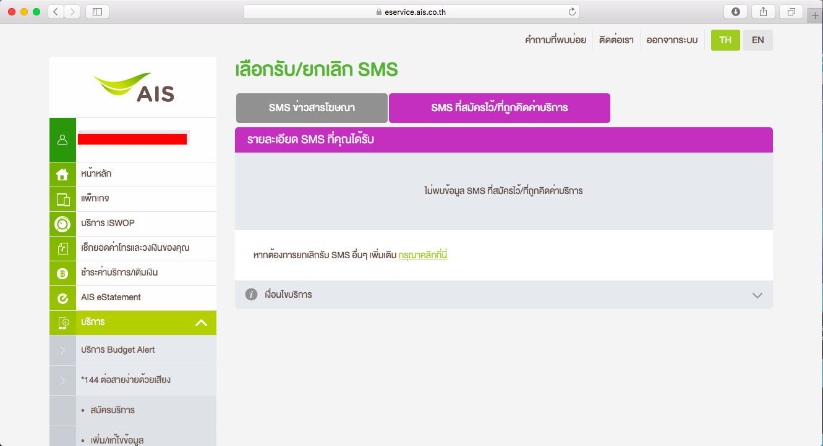Click ติดต่อเรา link
This screenshot has height=446, width=823.
[616, 40]
